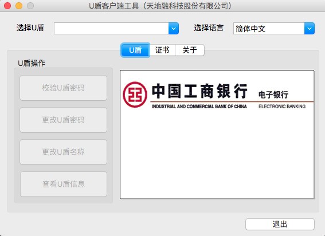Click the 查看U盾信息 button
Viewport: 325px width, 236px height.
click(x=64, y=184)
